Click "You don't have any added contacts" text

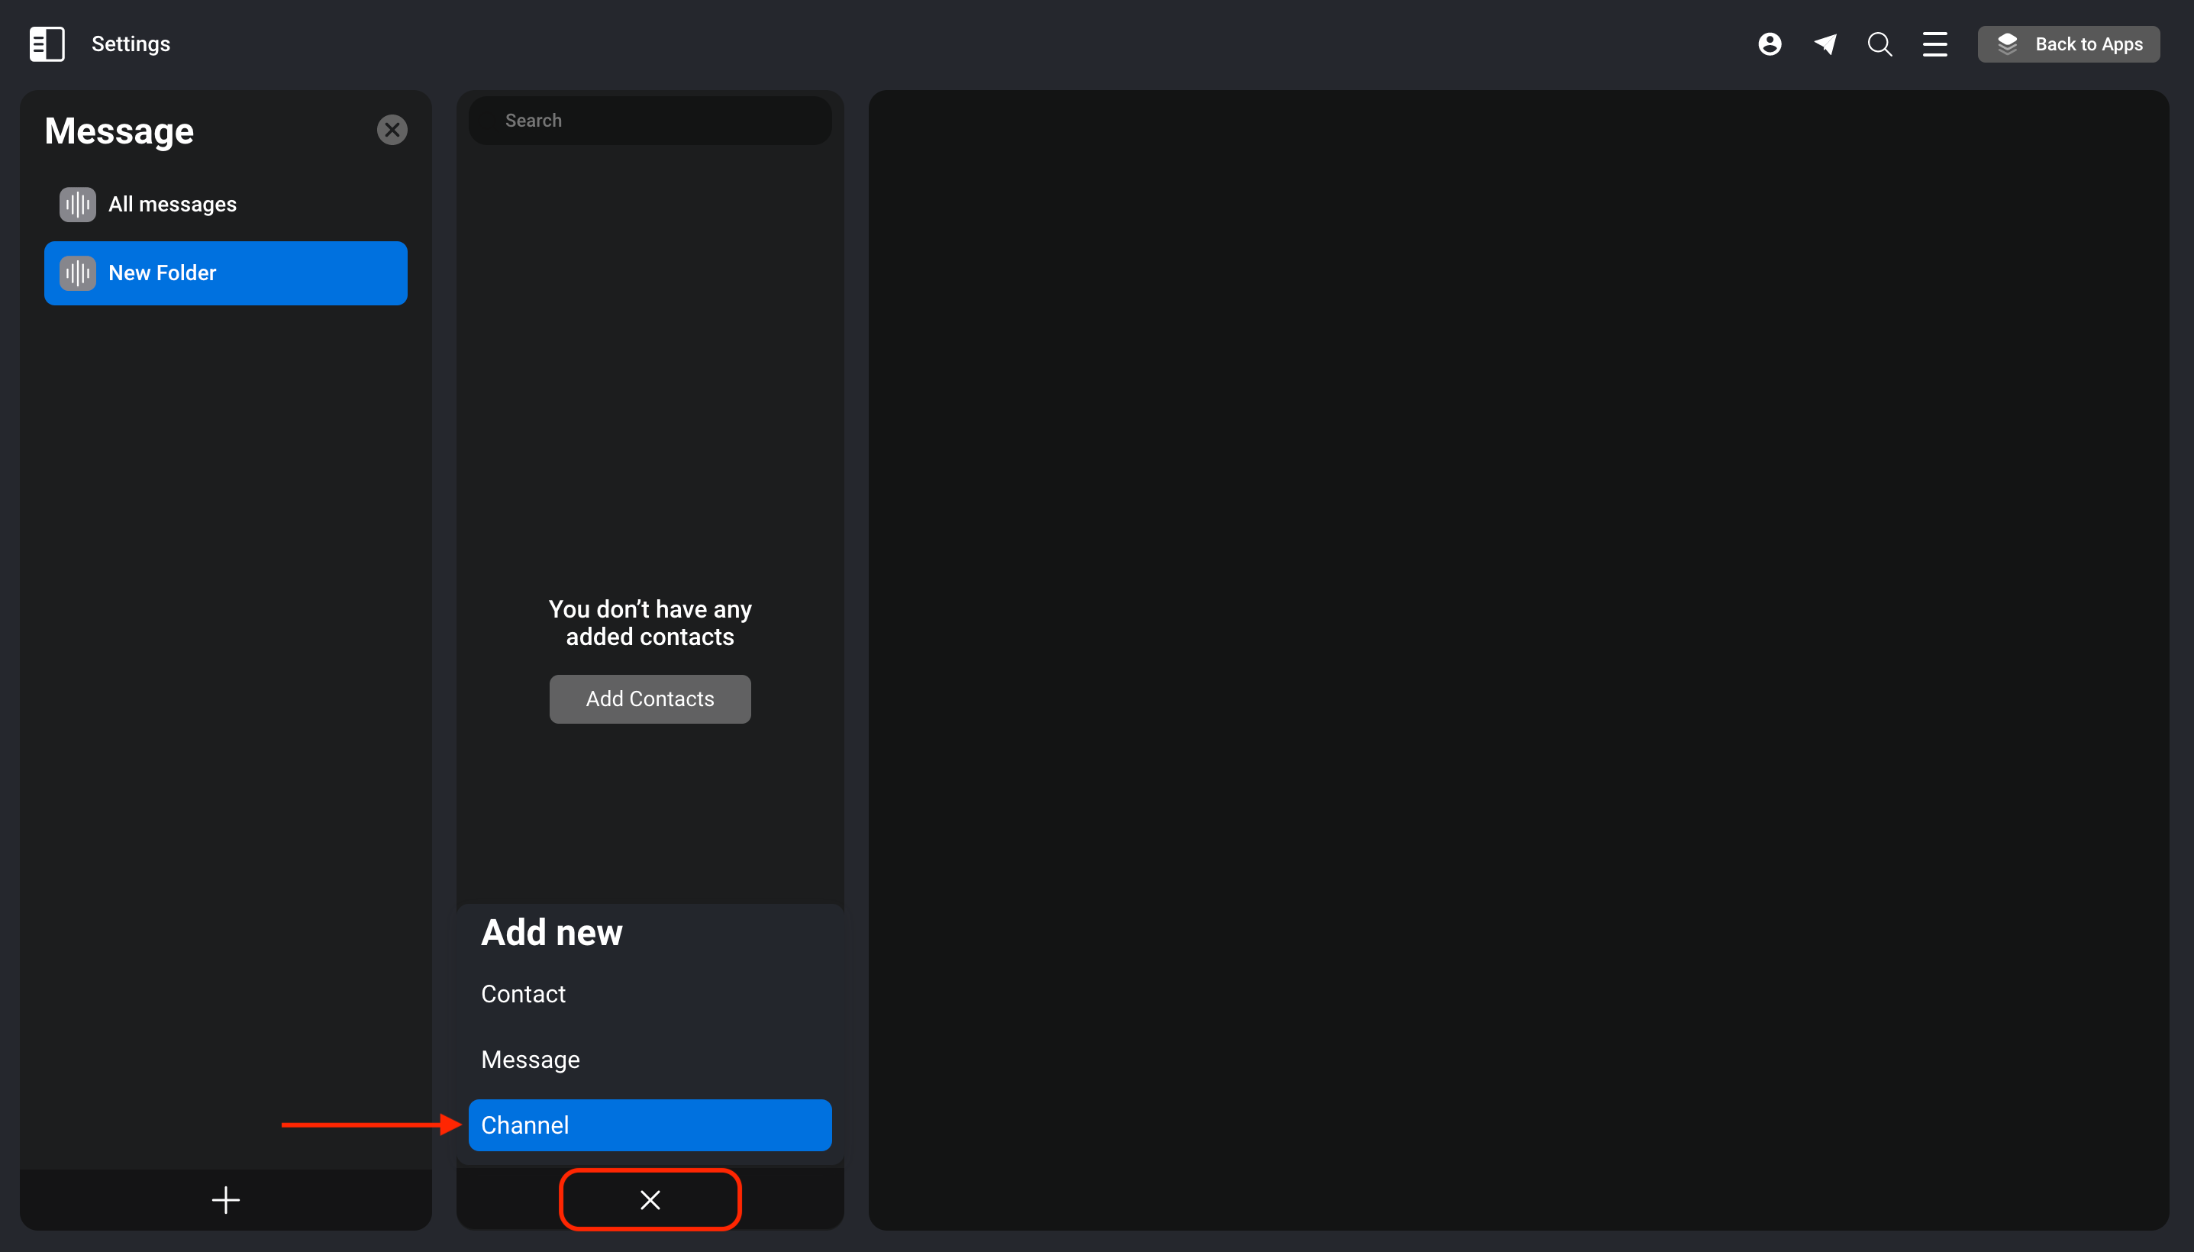click(650, 622)
